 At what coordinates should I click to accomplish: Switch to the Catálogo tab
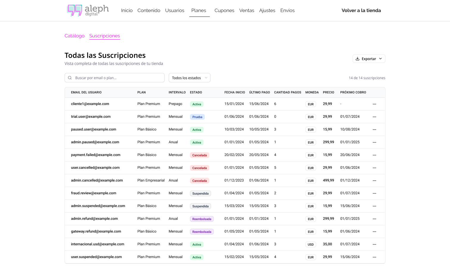[74, 36]
